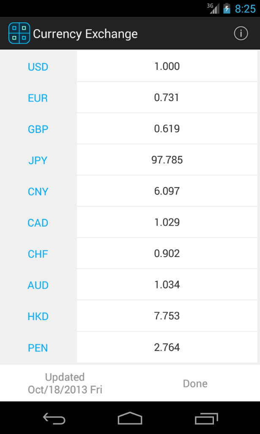The width and height of the screenshot is (260, 434).
Task: Tap the Android back navigation icon
Action: (x=54, y=417)
